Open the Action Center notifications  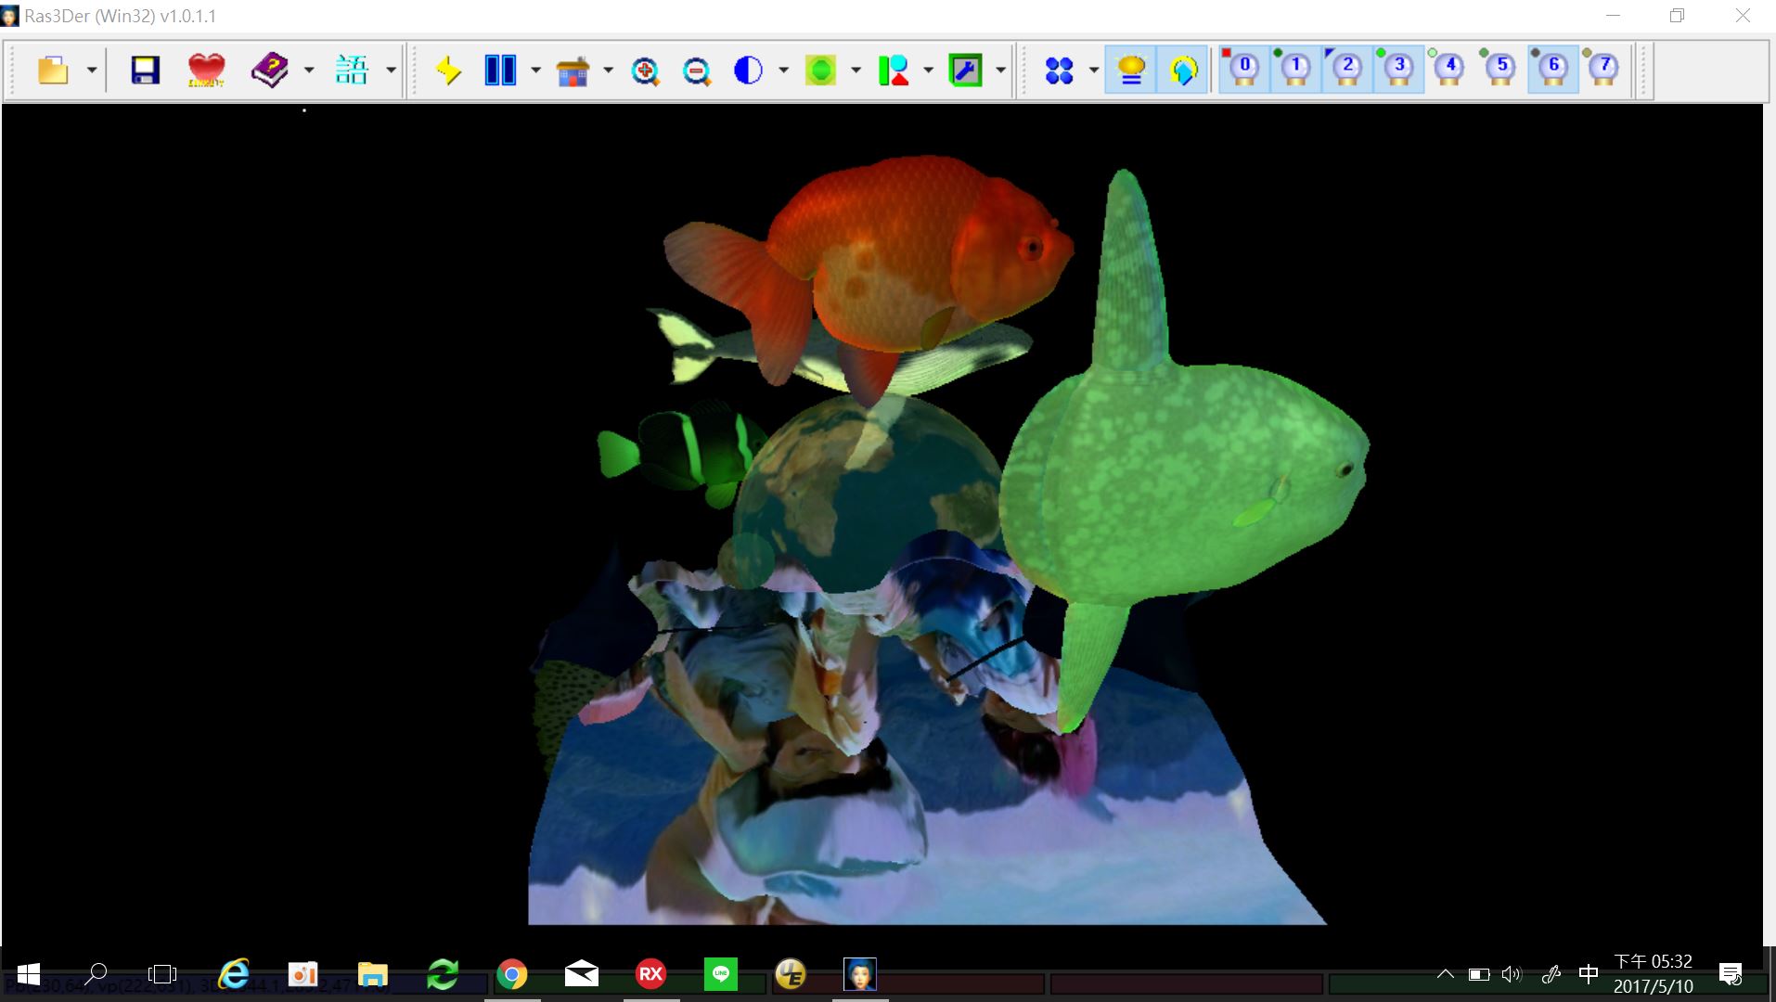point(1731,974)
